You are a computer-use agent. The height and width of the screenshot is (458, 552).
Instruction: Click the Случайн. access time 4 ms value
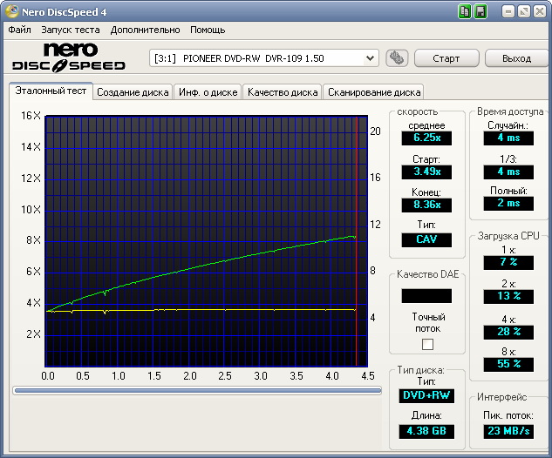pyautogui.click(x=508, y=138)
